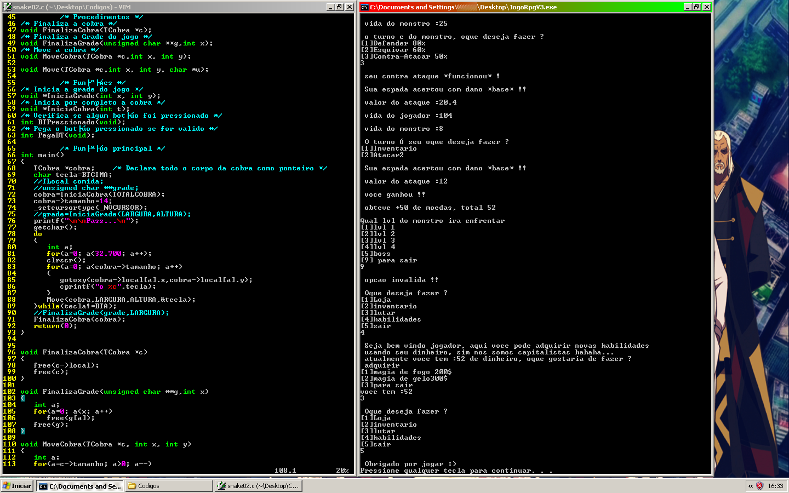This screenshot has width=789, height=493.
Task: Open the JogoRpgV3.exe console system menu icon
Action: 365,7
